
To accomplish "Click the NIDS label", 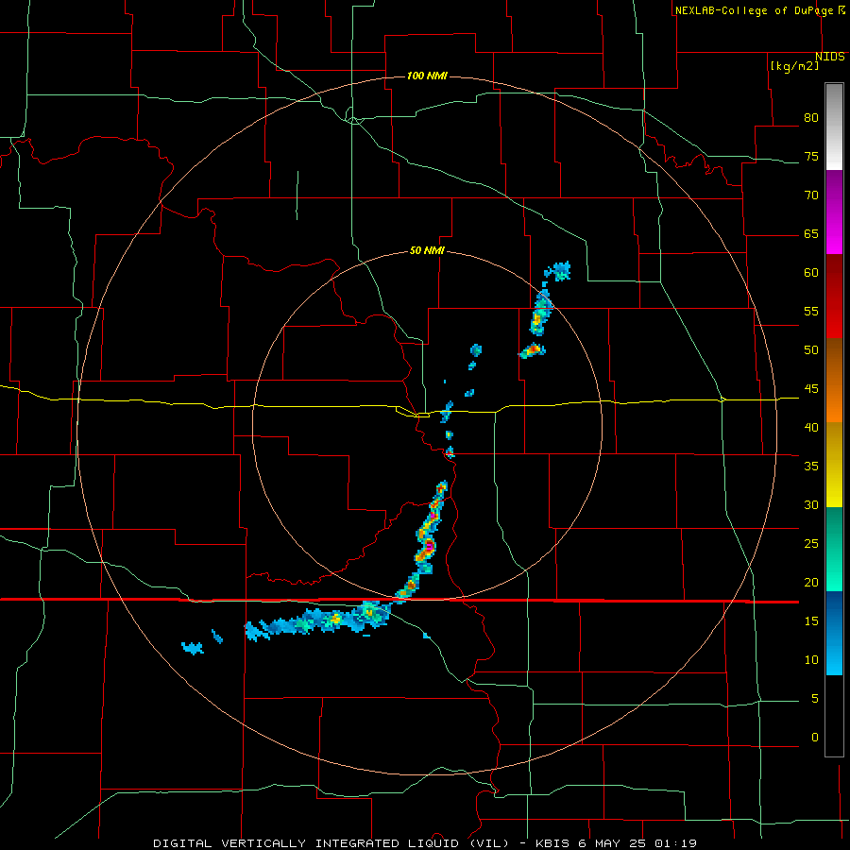I will 830,57.
